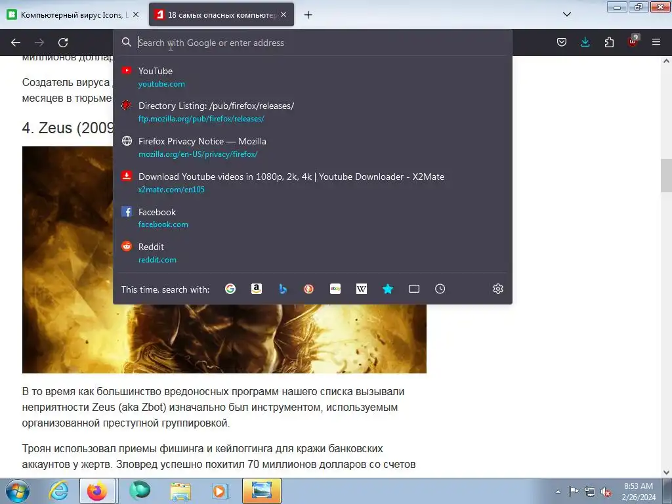This screenshot has width=672, height=504.
Task: Click the Action Center flag icon
Action: 574,492
